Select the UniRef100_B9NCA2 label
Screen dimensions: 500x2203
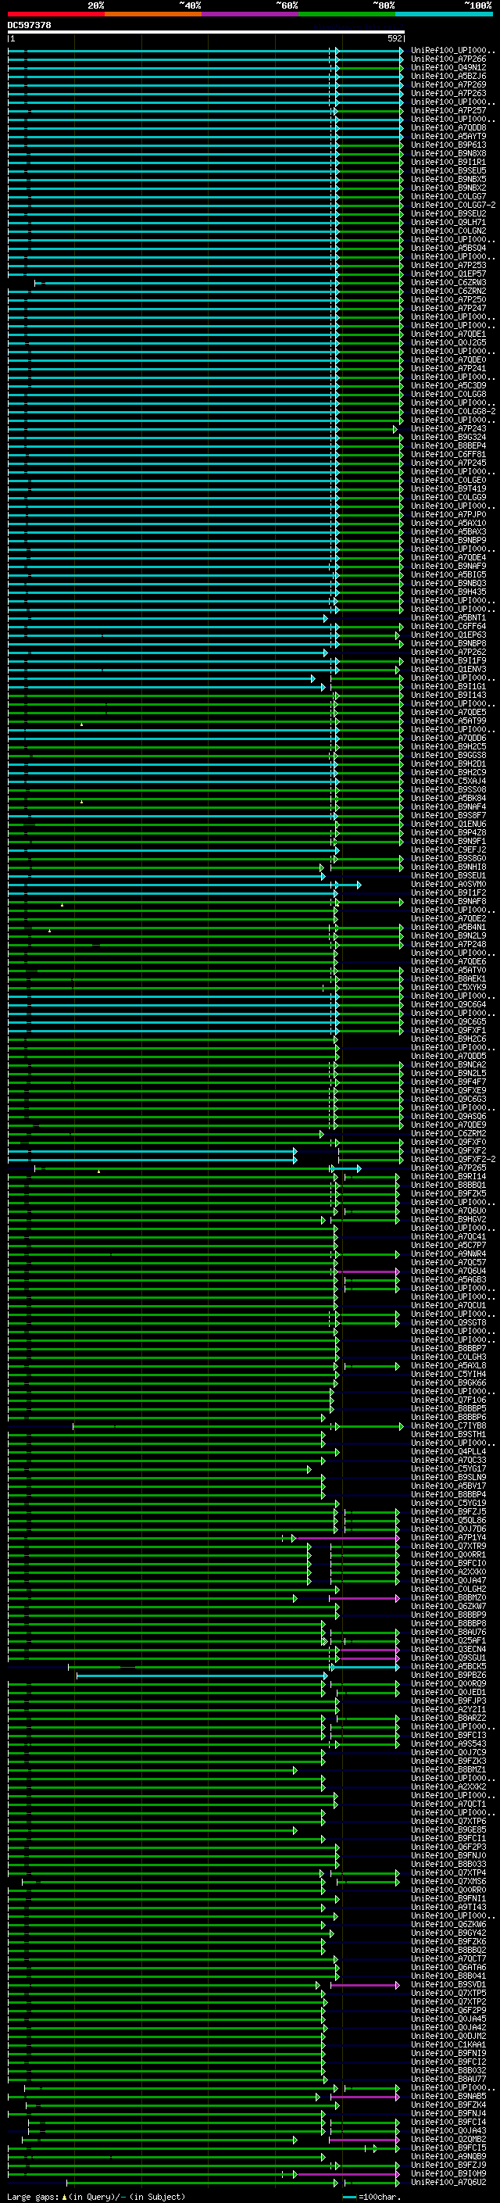tap(448, 1064)
